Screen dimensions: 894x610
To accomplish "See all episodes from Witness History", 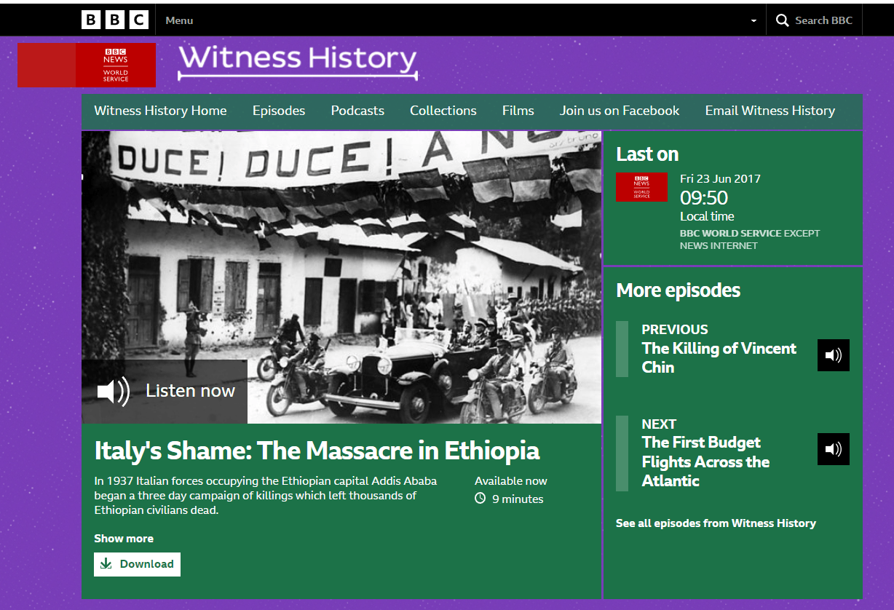I will 716,523.
